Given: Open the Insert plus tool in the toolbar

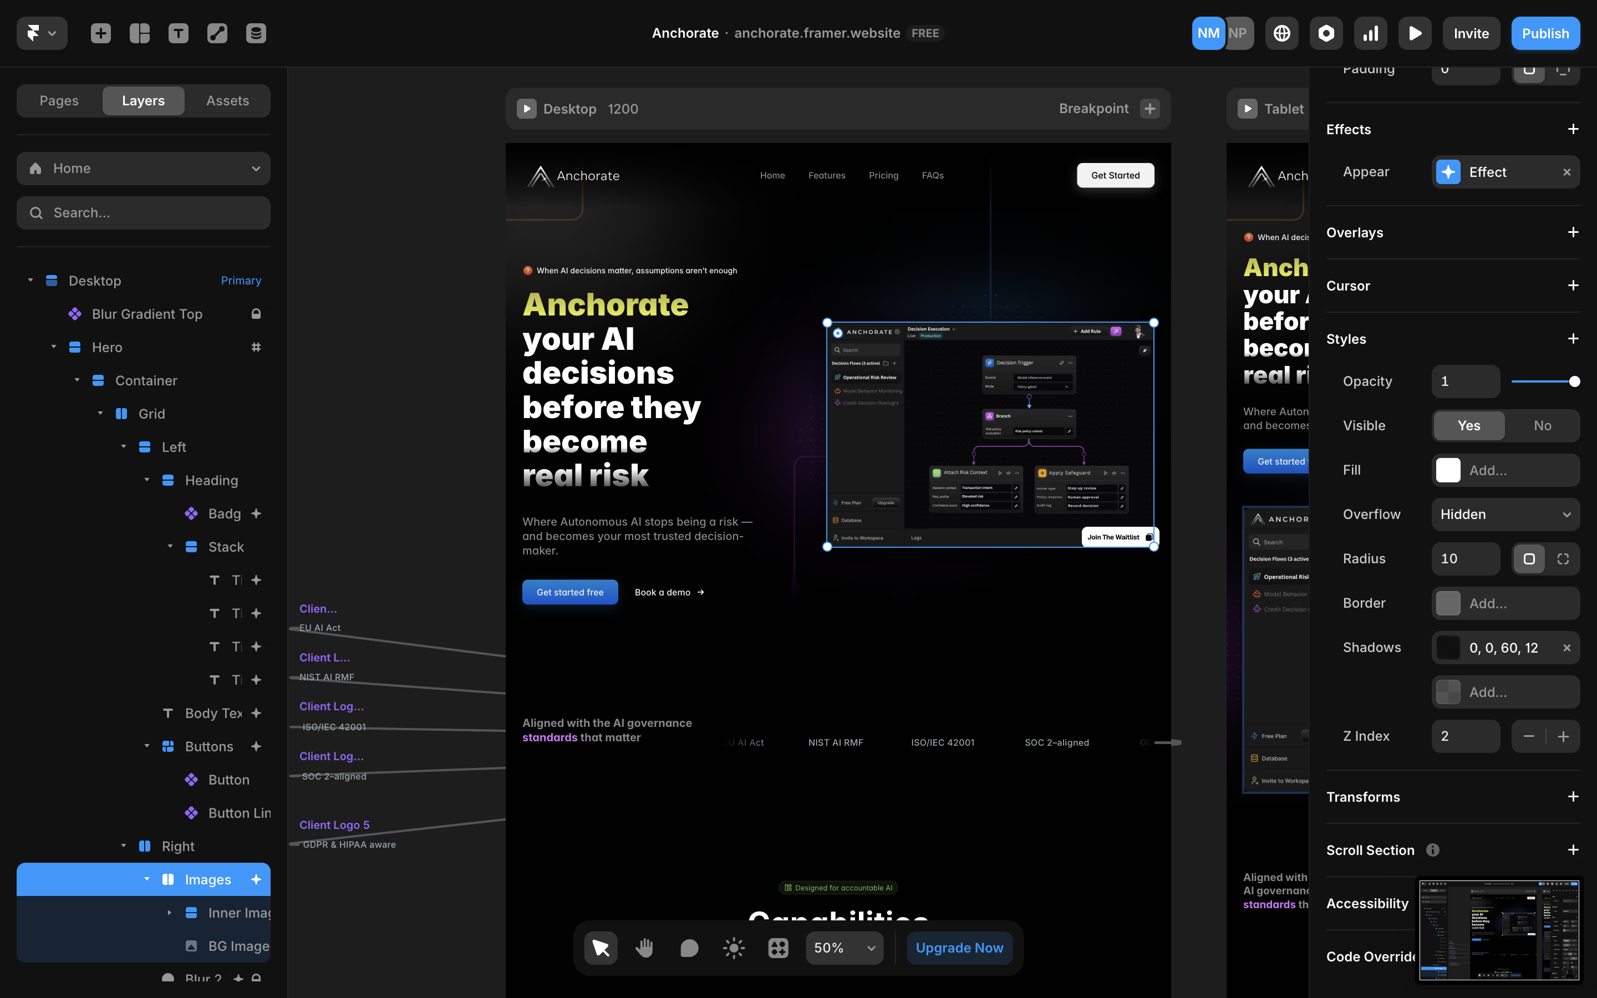Looking at the screenshot, I should tap(100, 33).
